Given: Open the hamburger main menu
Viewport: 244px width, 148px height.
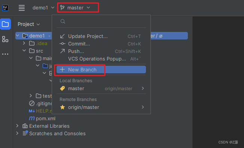Looking at the screenshot, I should click(x=22, y=8).
